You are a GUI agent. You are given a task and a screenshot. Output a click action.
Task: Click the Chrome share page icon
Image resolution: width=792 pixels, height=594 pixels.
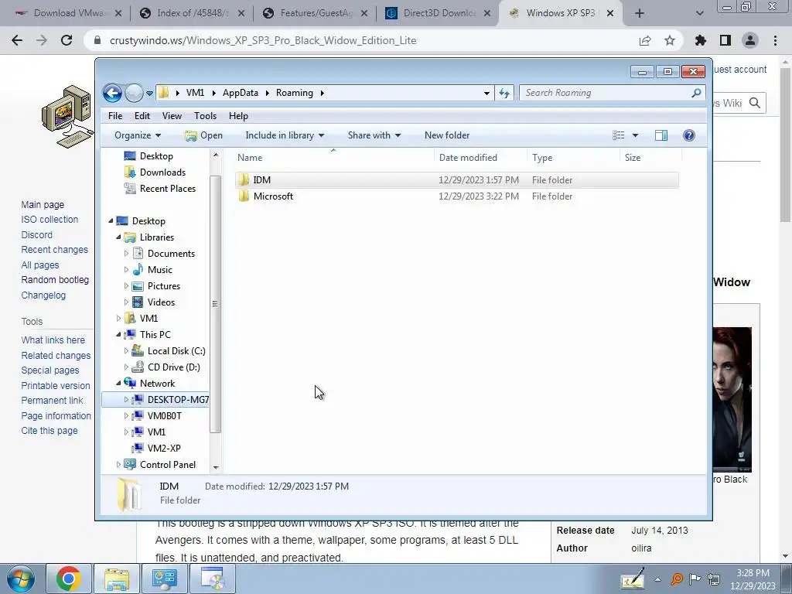coord(645,40)
